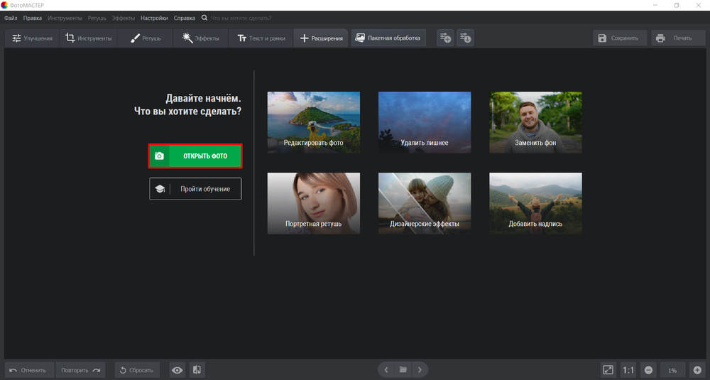The width and height of the screenshot is (710, 380).
Task: Click the search field Что вы хотите сделать
Action: (241, 17)
